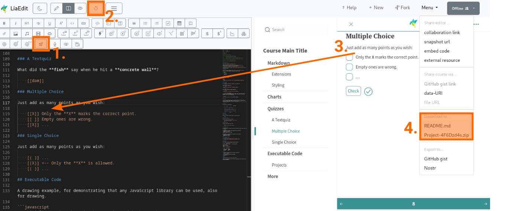Apply superscript formatting
This screenshot has height=211, width=525.
(61, 23)
